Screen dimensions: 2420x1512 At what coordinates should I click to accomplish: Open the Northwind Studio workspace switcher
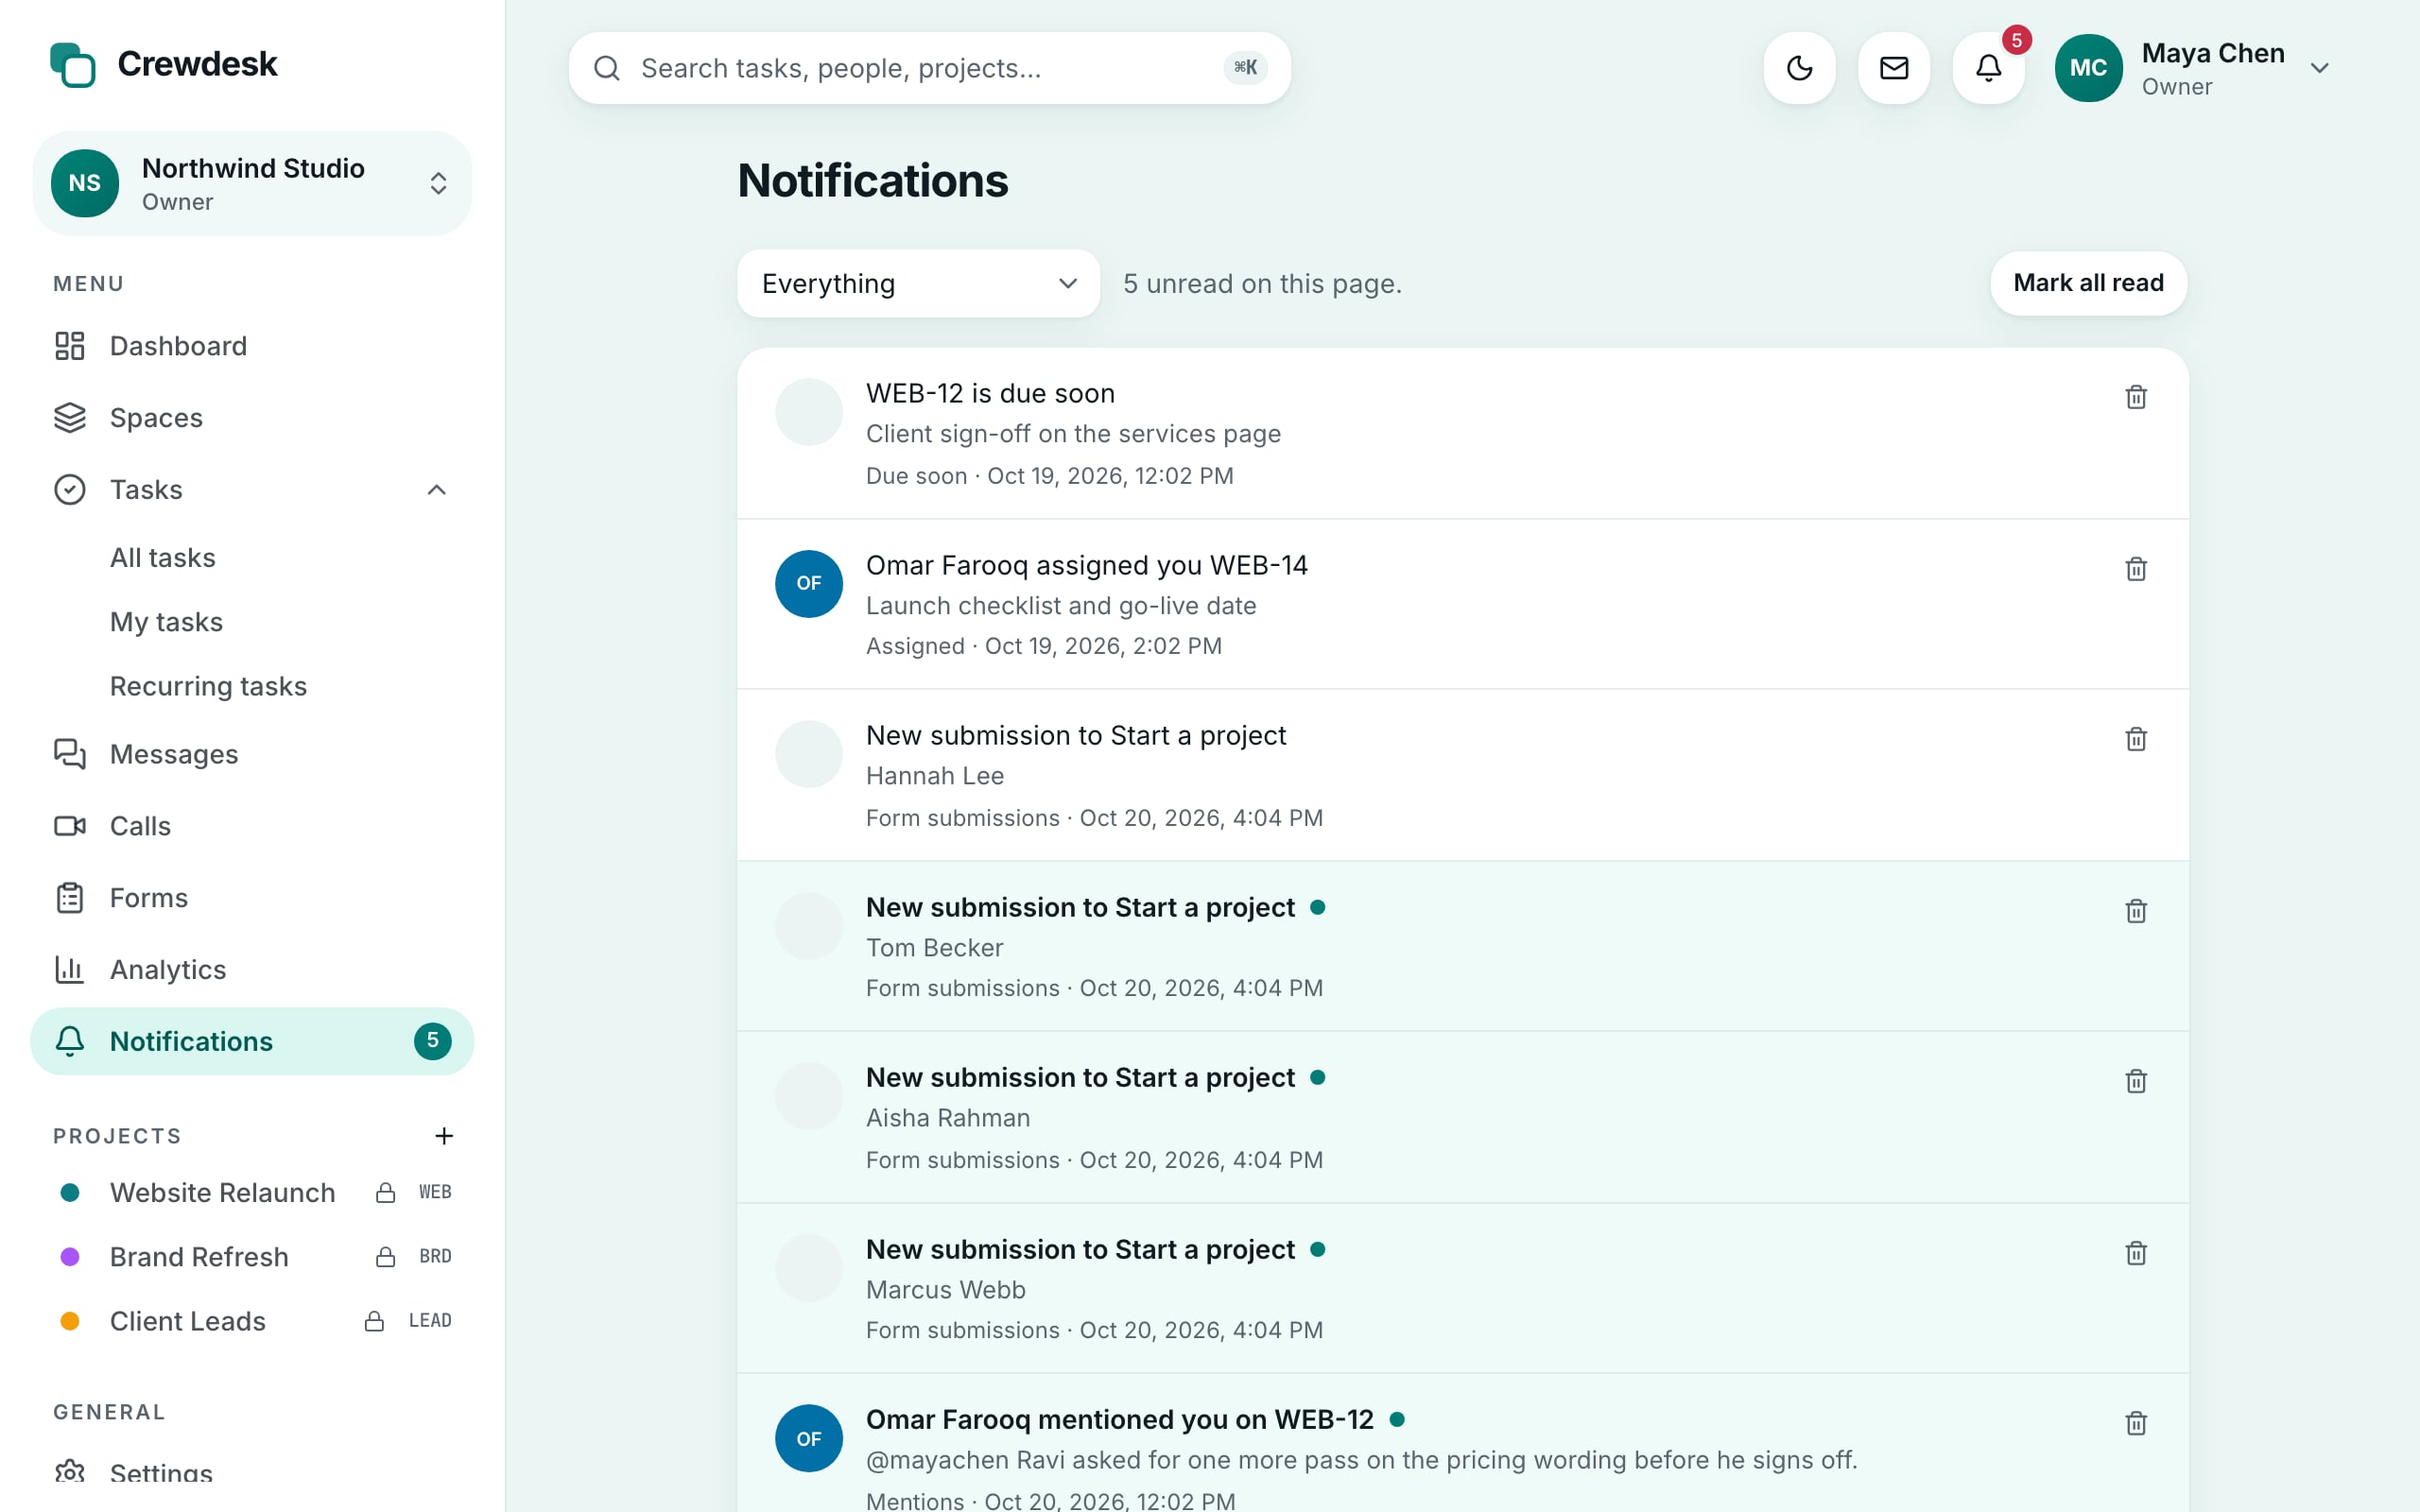coord(252,184)
